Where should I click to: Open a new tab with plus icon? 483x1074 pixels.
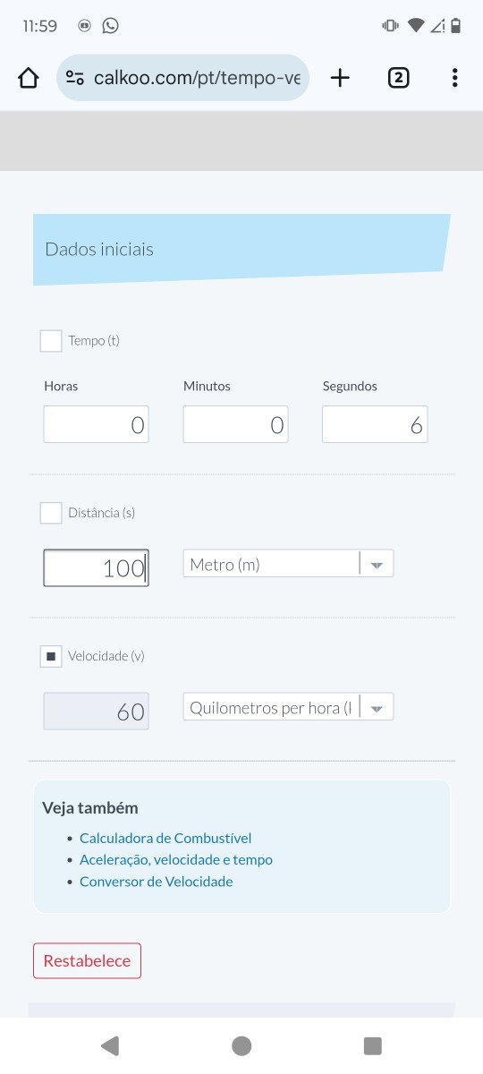click(340, 78)
